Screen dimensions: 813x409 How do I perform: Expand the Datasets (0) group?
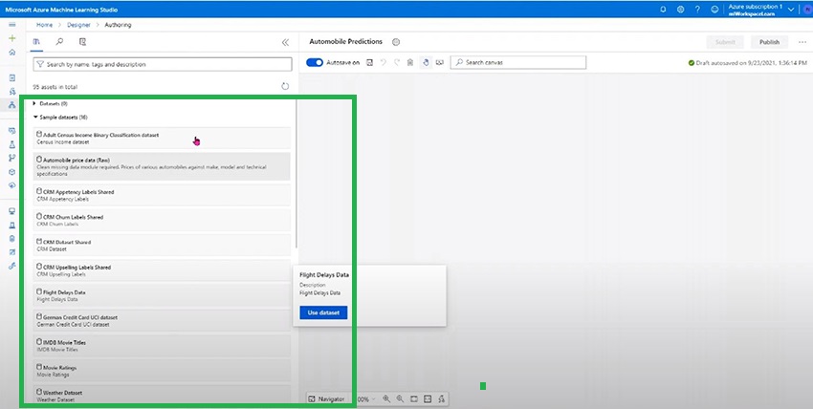[x=34, y=103]
